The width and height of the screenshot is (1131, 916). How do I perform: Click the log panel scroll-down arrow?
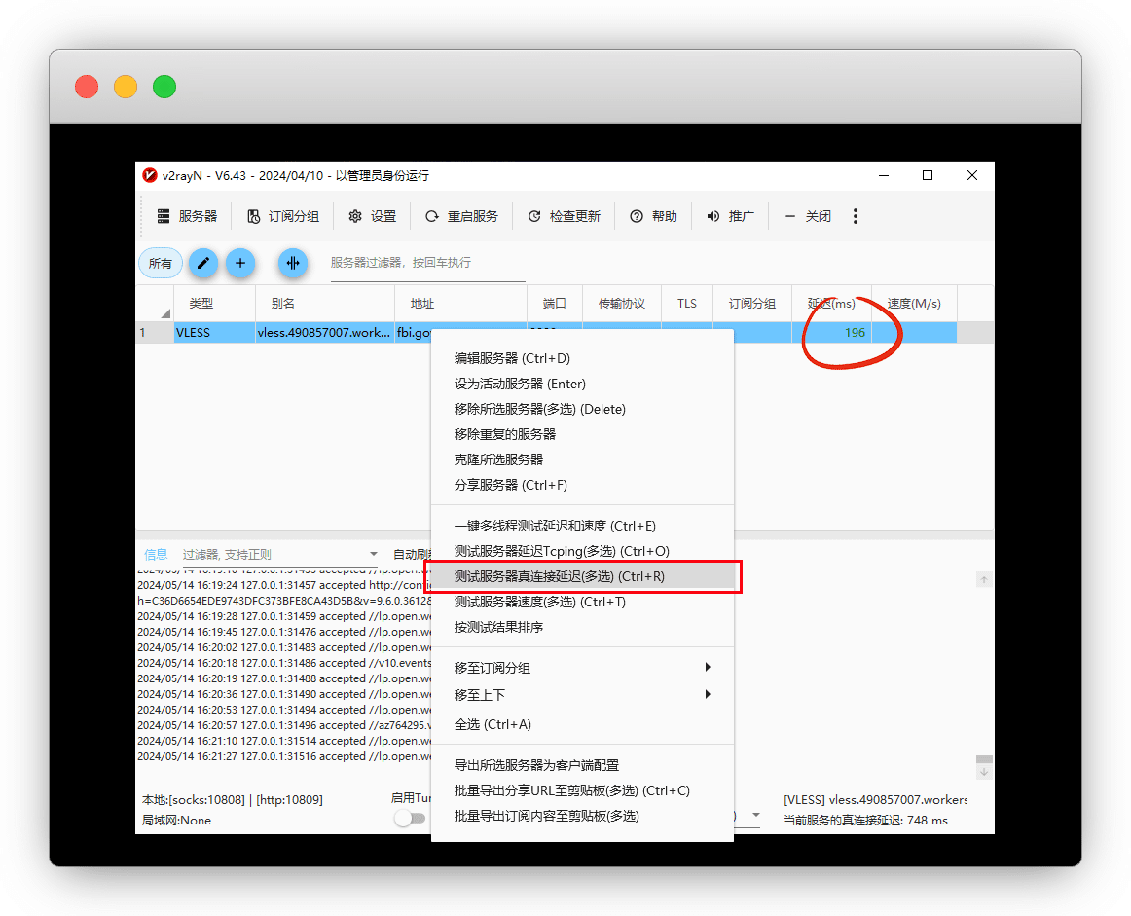click(x=984, y=772)
